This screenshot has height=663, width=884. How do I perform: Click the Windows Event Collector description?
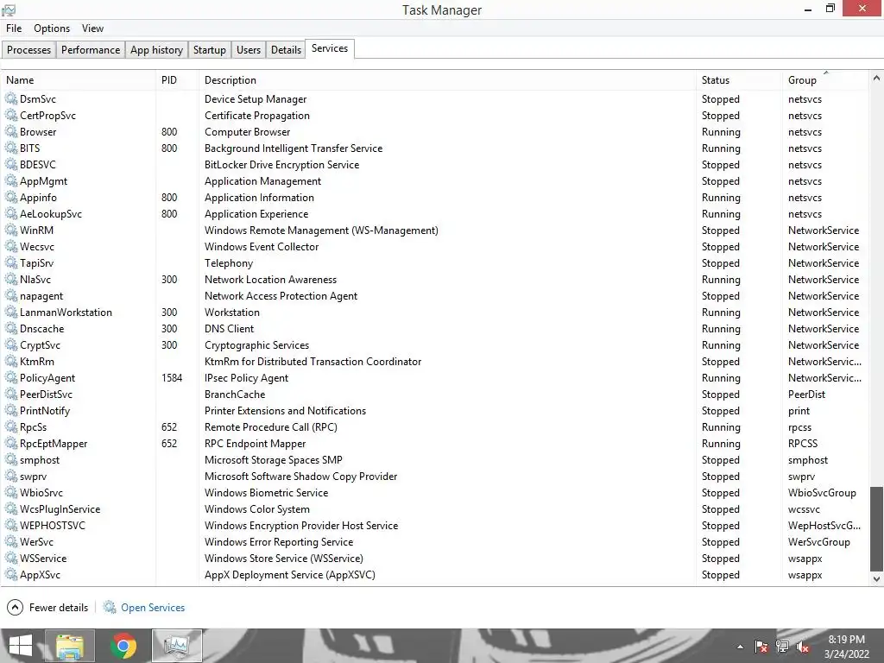(x=262, y=247)
